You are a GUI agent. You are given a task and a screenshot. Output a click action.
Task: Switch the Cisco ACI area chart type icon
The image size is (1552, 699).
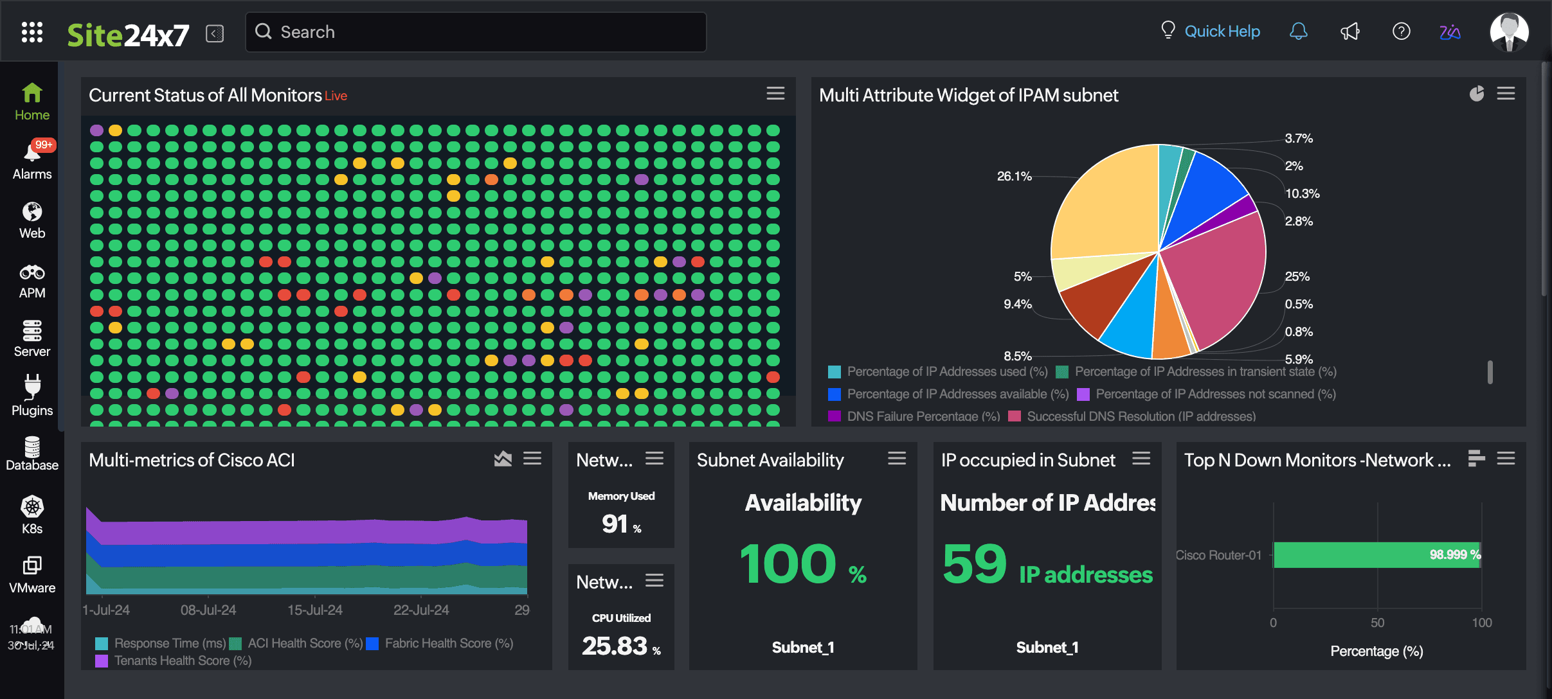point(503,459)
